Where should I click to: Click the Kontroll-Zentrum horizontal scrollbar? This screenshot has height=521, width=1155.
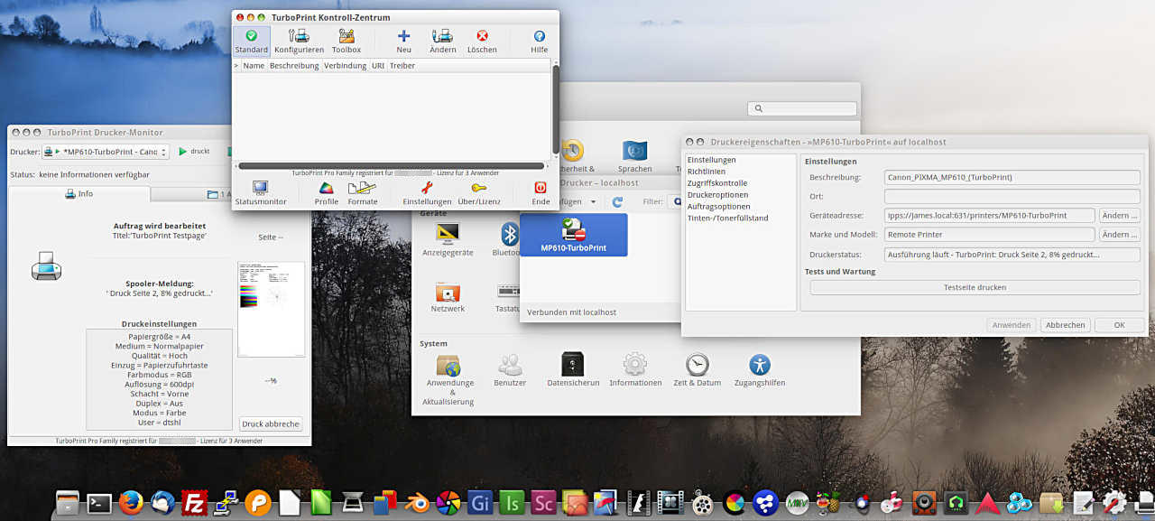pos(391,166)
